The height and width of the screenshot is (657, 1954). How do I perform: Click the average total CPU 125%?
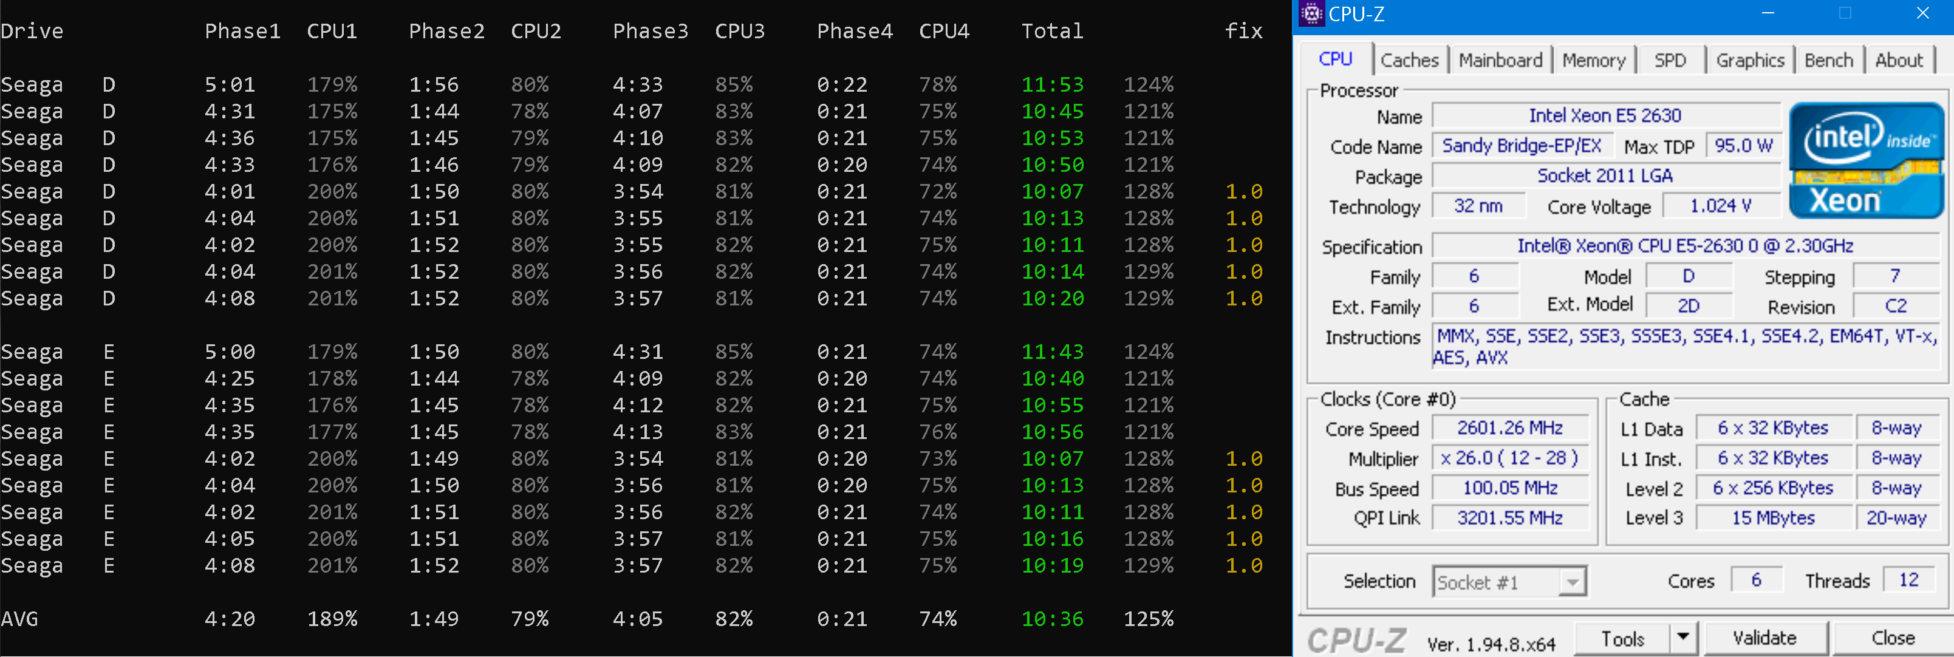coord(1147,619)
